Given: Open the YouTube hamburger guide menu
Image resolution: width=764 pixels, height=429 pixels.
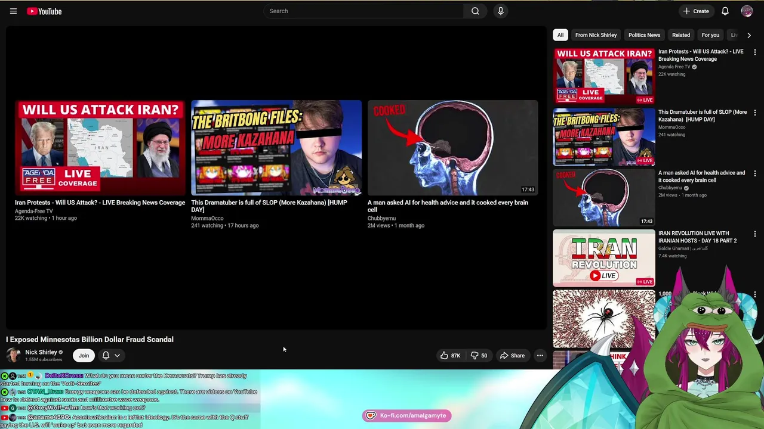Looking at the screenshot, I should (13, 11).
